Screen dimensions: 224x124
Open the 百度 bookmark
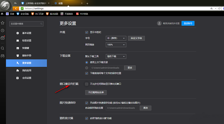[10, 14]
